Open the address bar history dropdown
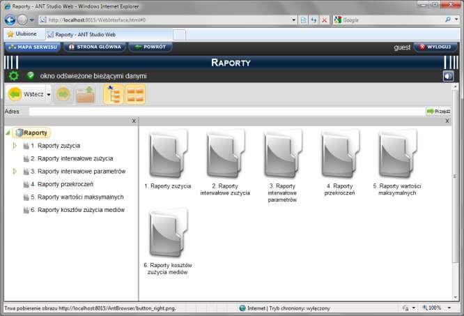This screenshot has width=464, height=316. 293,20
